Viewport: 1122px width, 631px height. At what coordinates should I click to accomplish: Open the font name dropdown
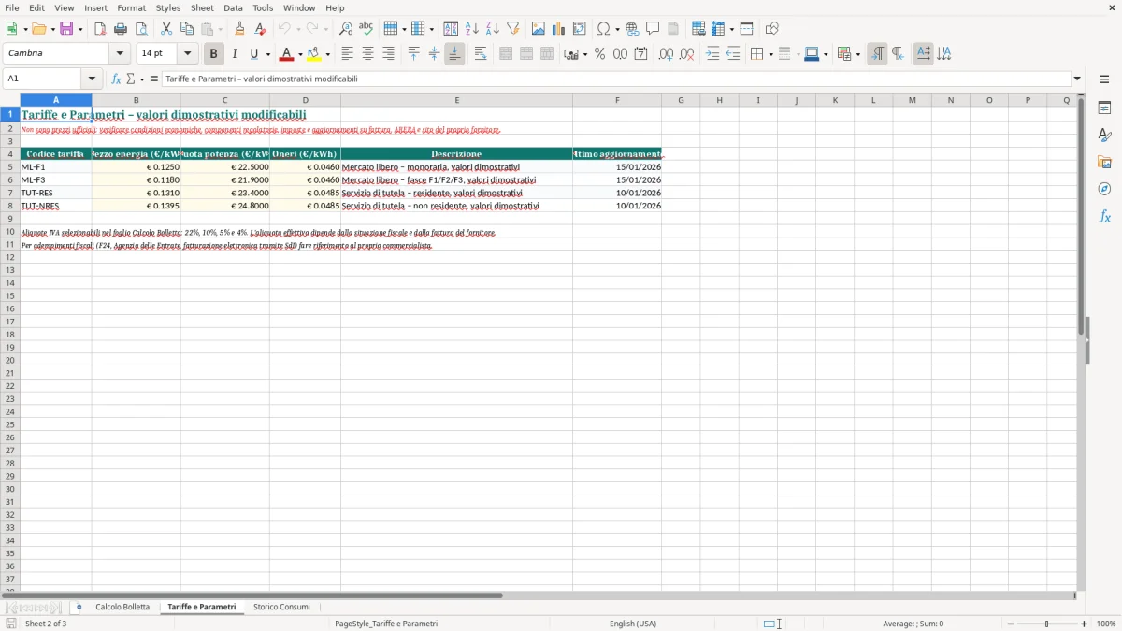click(120, 53)
